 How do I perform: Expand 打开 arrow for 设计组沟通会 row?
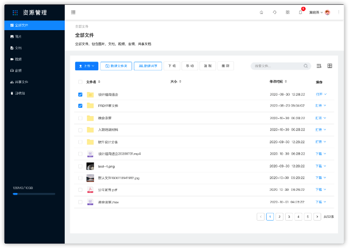click(x=325, y=94)
